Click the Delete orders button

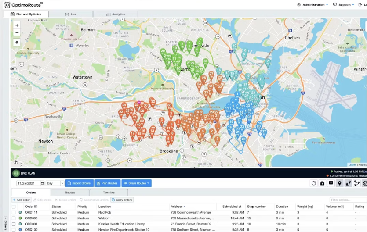point(66,200)
